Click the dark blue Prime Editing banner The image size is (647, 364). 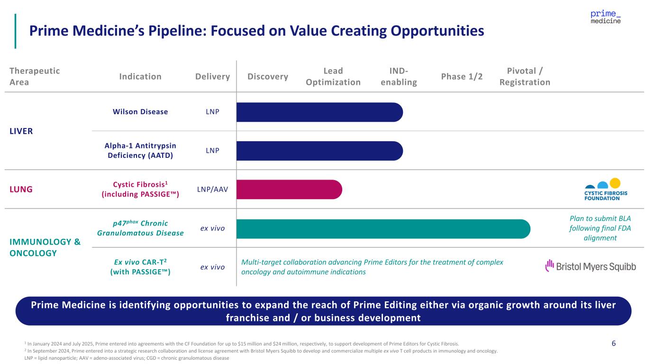(x=323, y=311)
